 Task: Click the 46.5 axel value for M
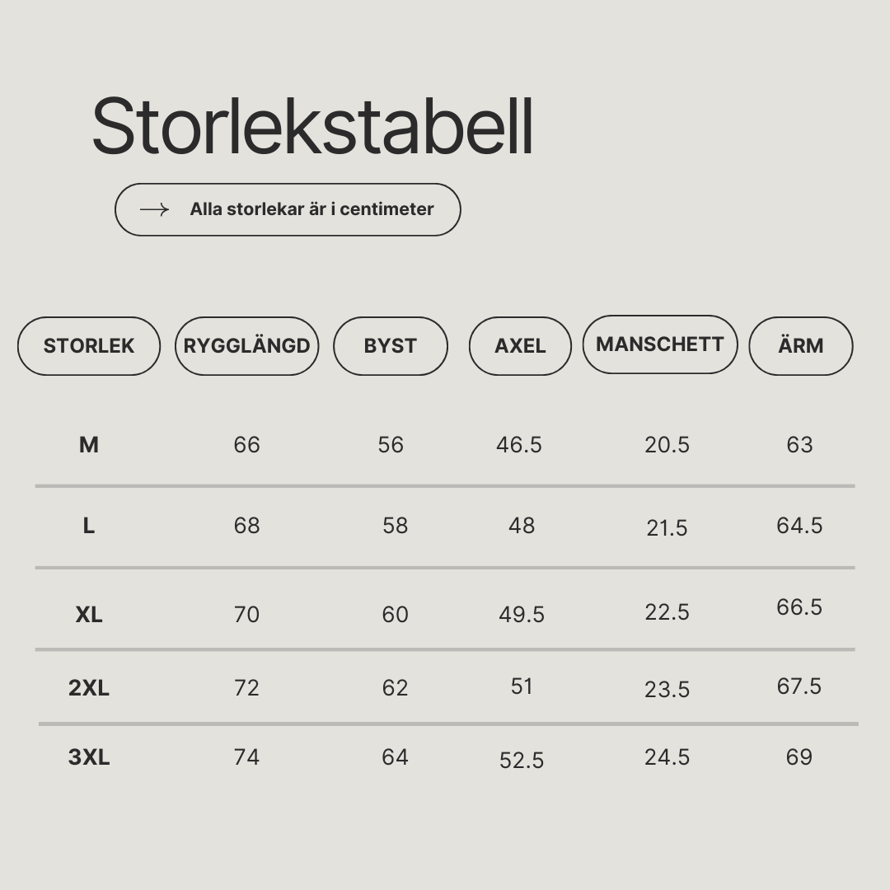pos(519,444)
